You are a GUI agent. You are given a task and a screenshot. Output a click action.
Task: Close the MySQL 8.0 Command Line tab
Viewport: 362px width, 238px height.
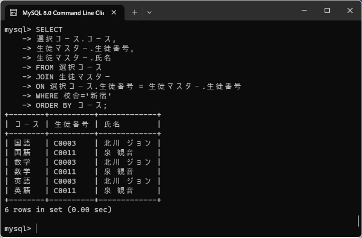114,12
